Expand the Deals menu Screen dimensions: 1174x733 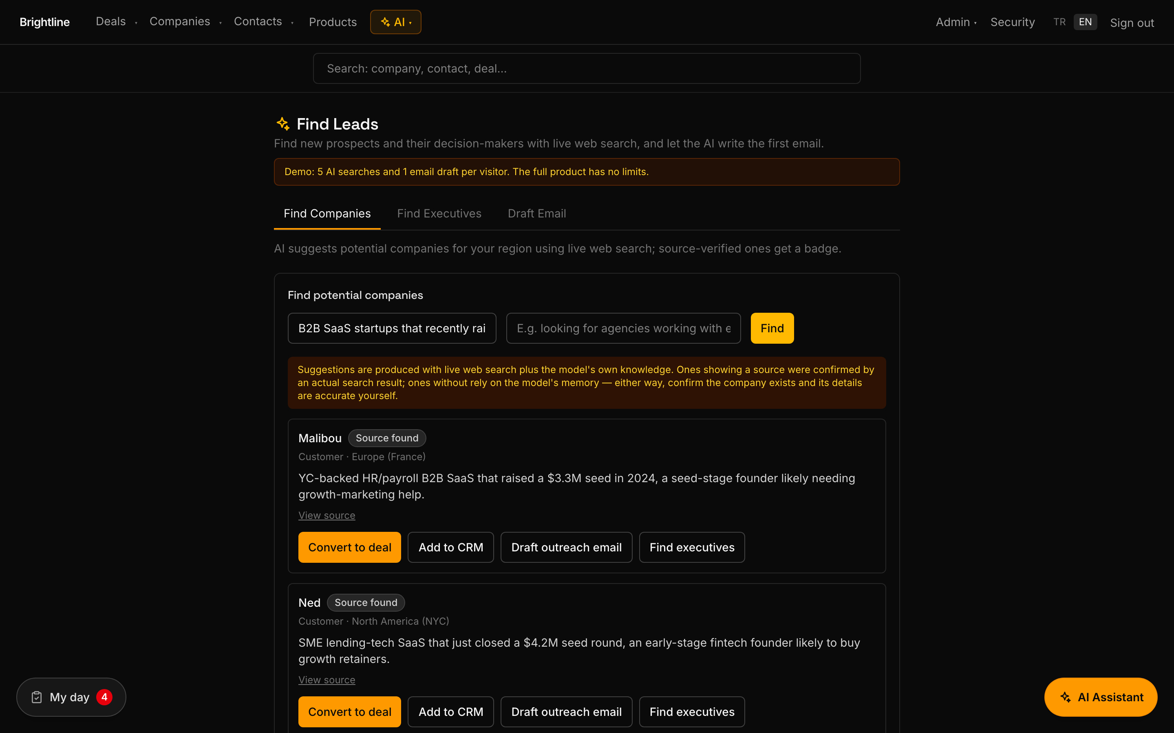(x=117, y=22)
